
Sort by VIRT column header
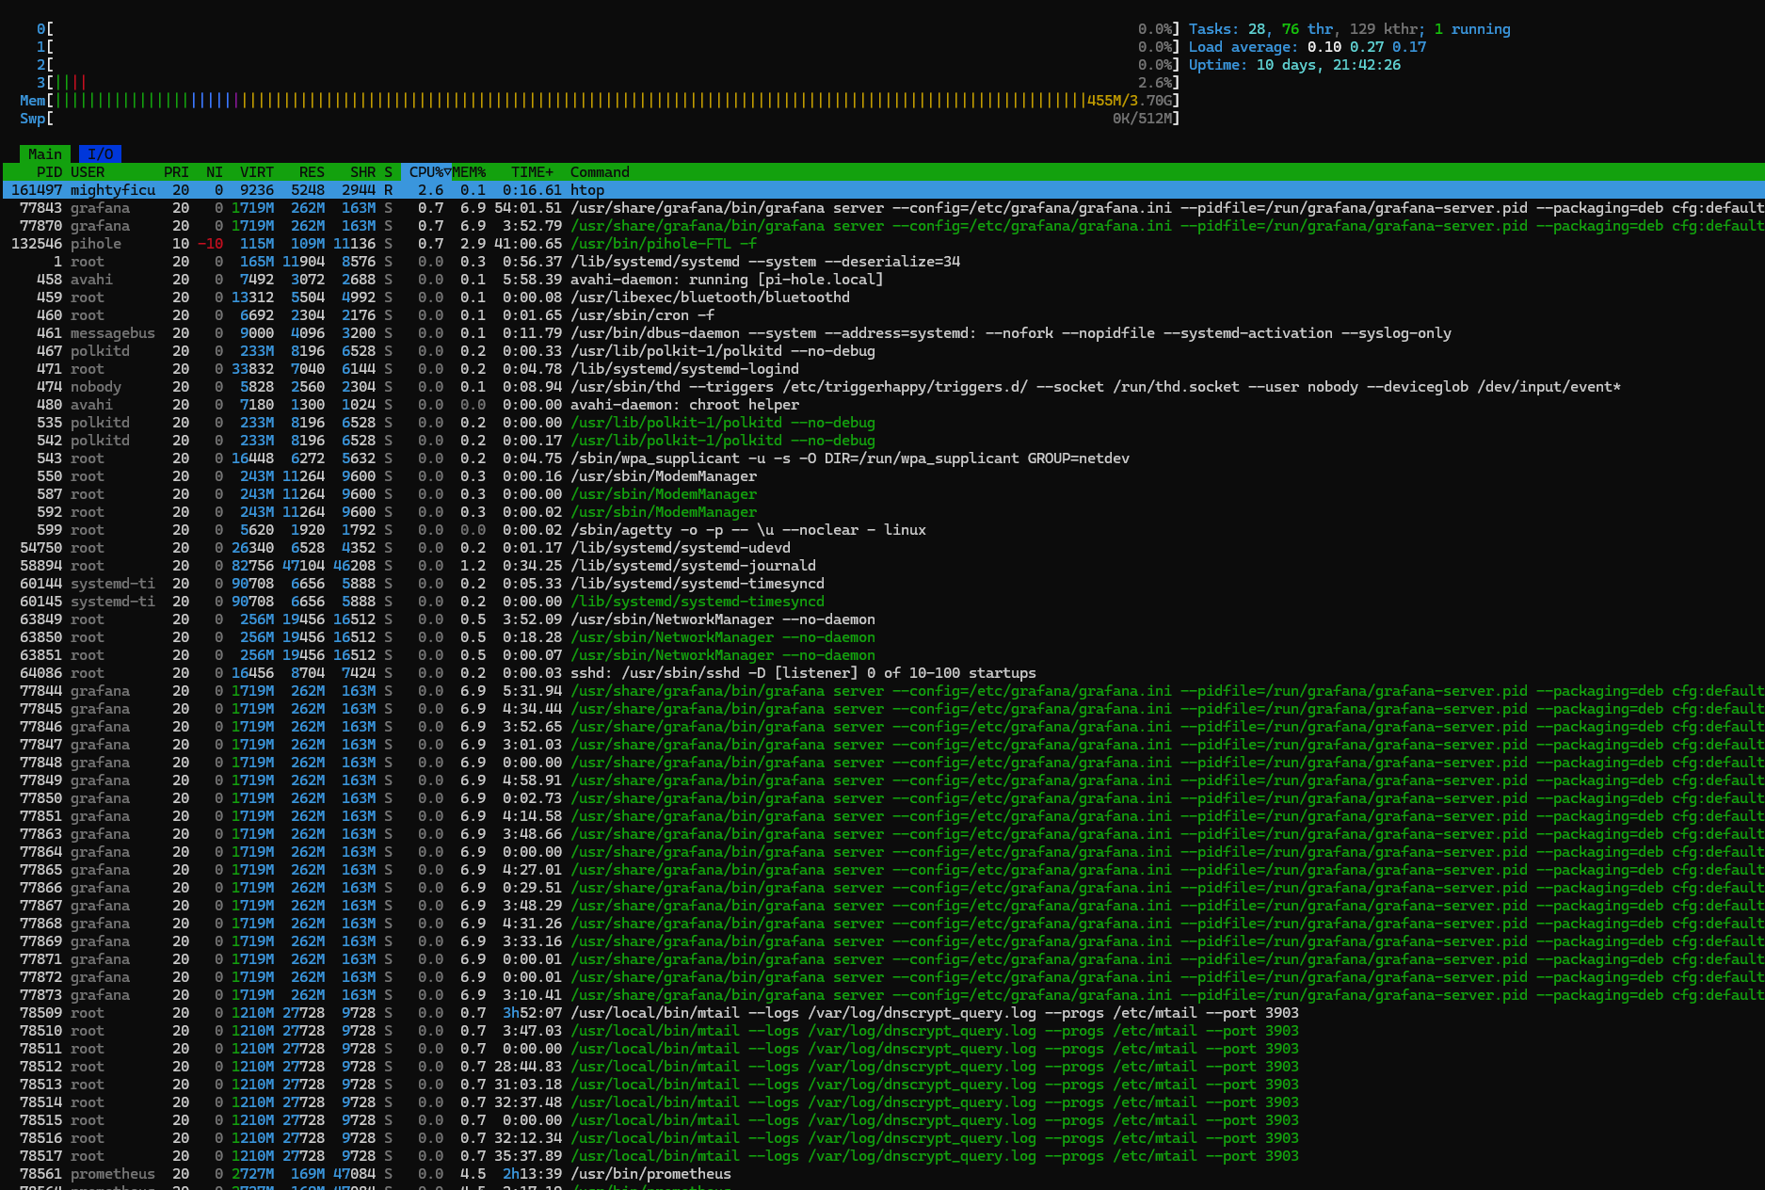click(x=256, y=172)
